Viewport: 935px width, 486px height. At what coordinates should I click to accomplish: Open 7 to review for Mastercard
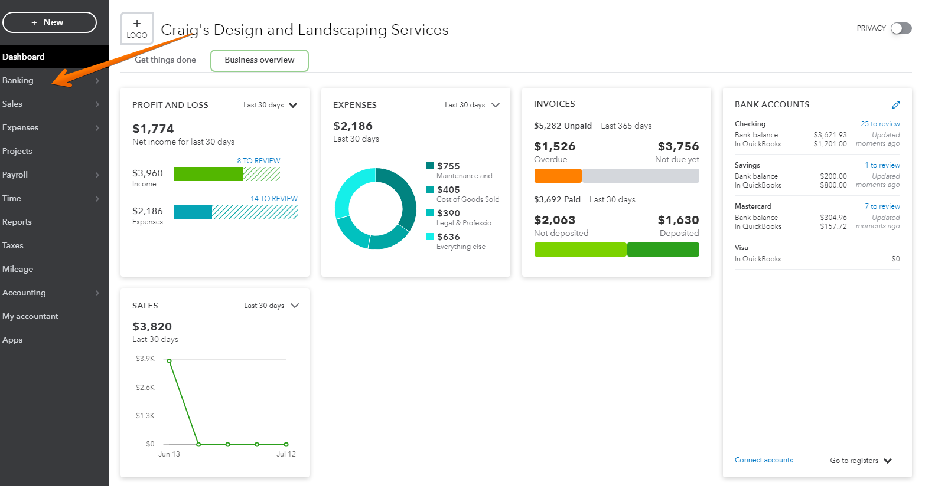point(882,206)
